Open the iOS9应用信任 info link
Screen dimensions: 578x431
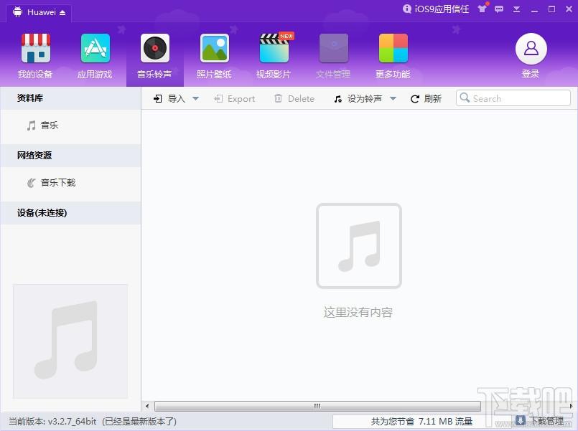436,9
